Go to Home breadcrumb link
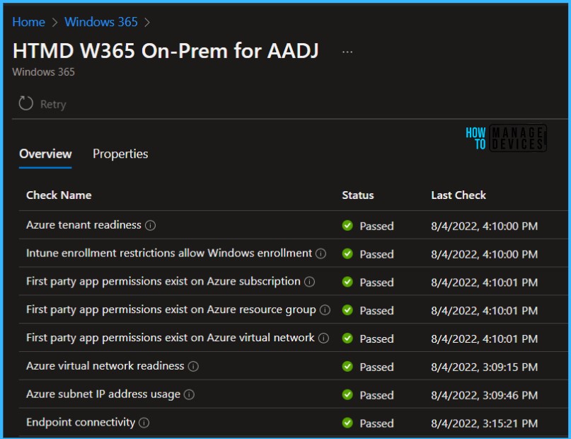This screenshot has width=571, height=439. (x=28, y=22)
